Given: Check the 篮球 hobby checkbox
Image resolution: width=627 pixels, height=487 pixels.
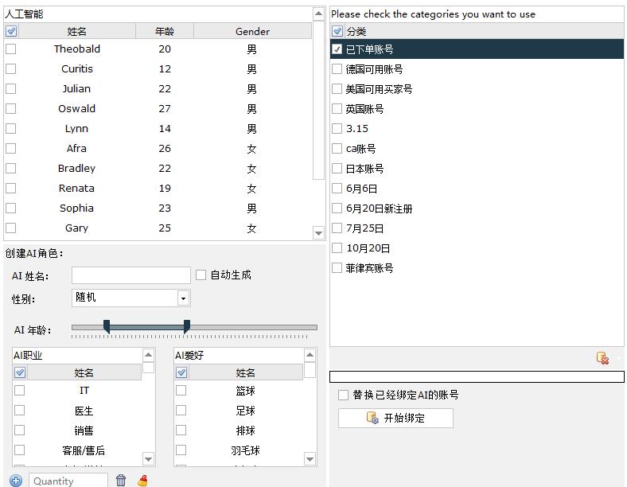Looking at the screenshot, I should pyautogui.click(x=181, y=390).
